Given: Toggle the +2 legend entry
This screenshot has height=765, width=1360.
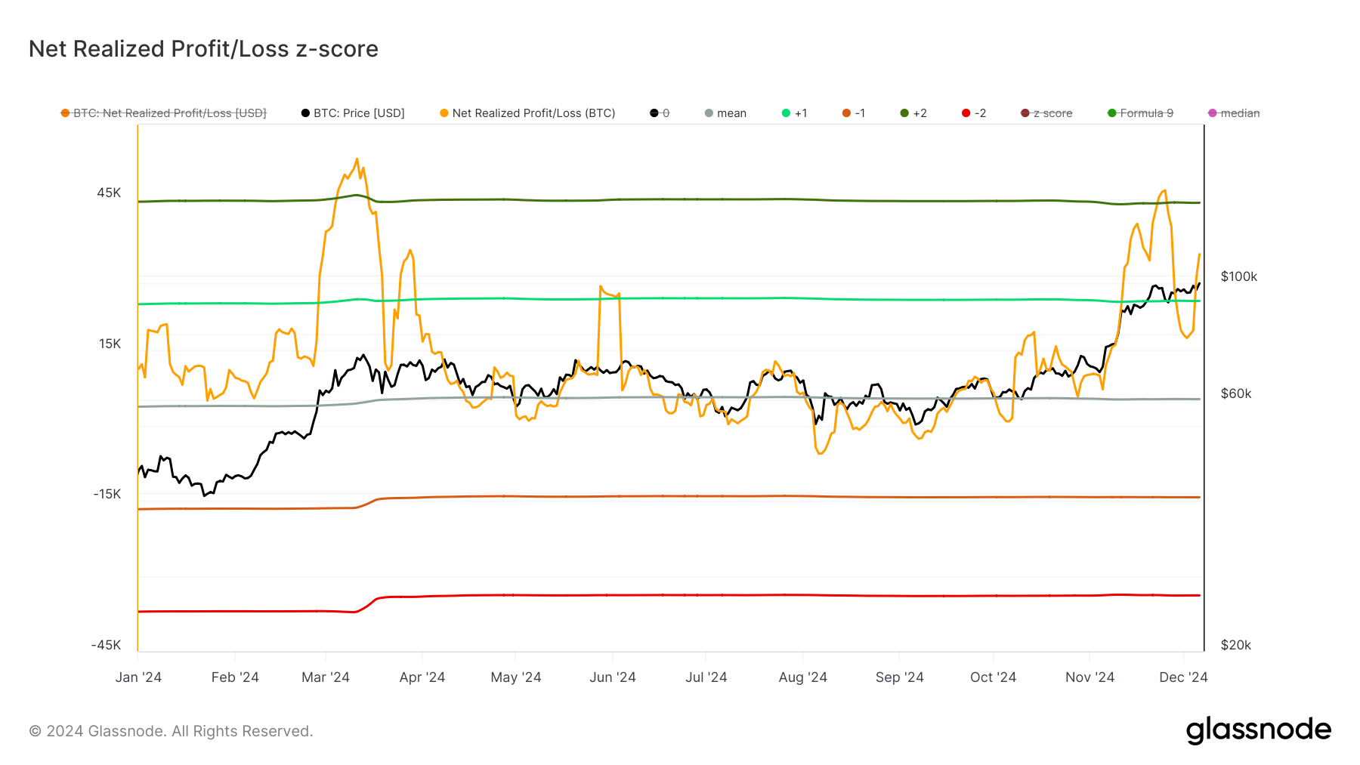Looking at the screenshot, I should pyautogui.click(x=913, y=113).
